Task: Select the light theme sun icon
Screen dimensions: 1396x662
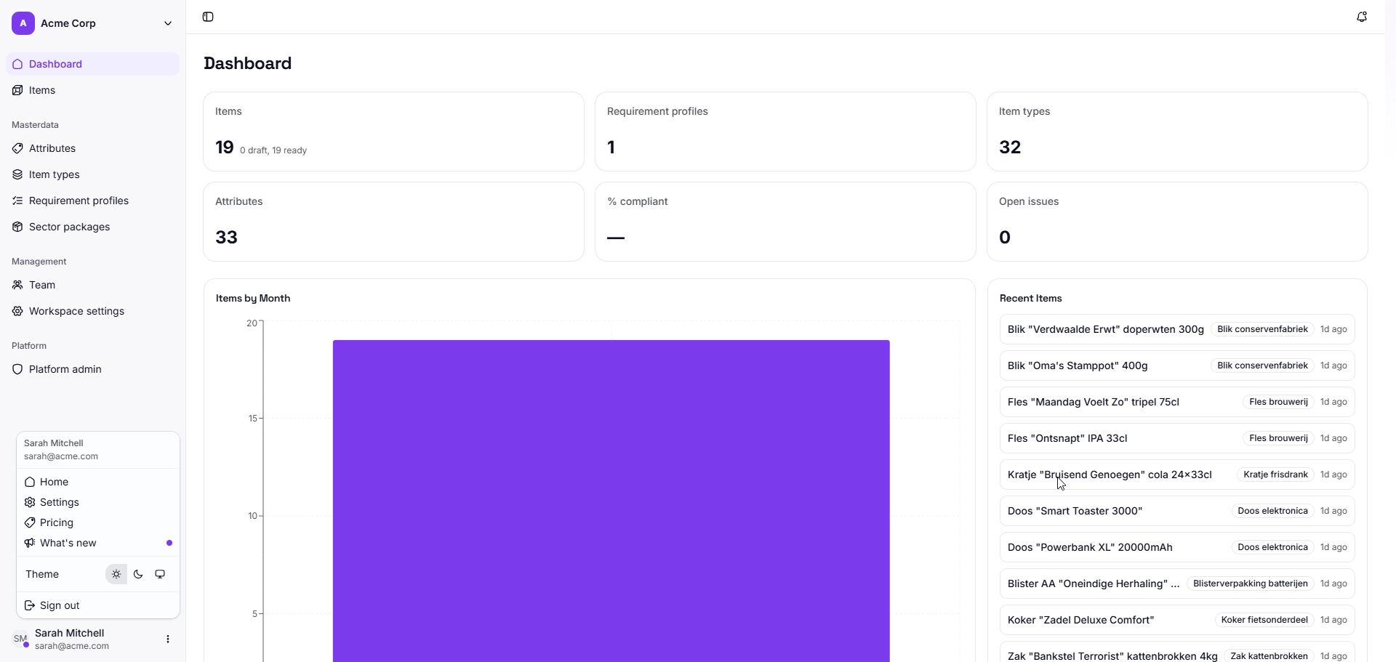Action: point(116,574)
